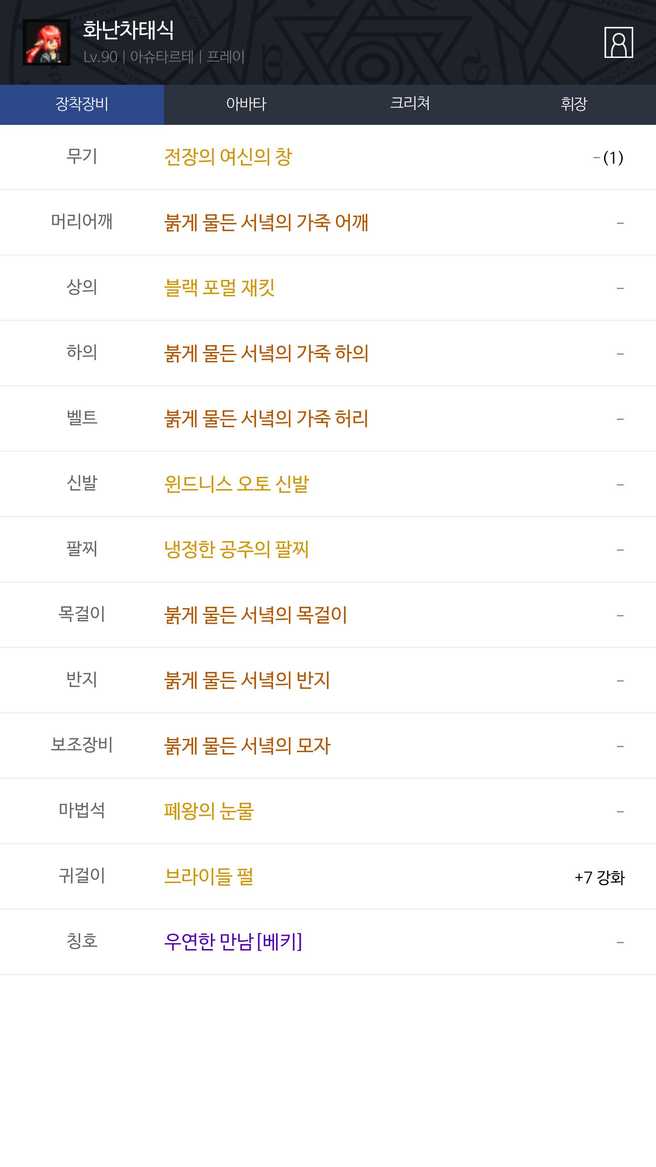
Task: Click the title 우연한 만남 [베키]
Action: (x=233, y=942)
